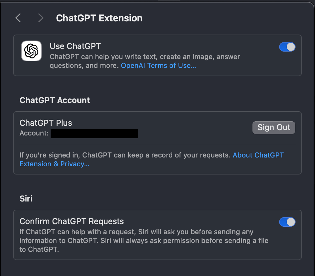Click the forward navigation chevron
The height and width of the screenshot is (276, 315).
(41, 18)
